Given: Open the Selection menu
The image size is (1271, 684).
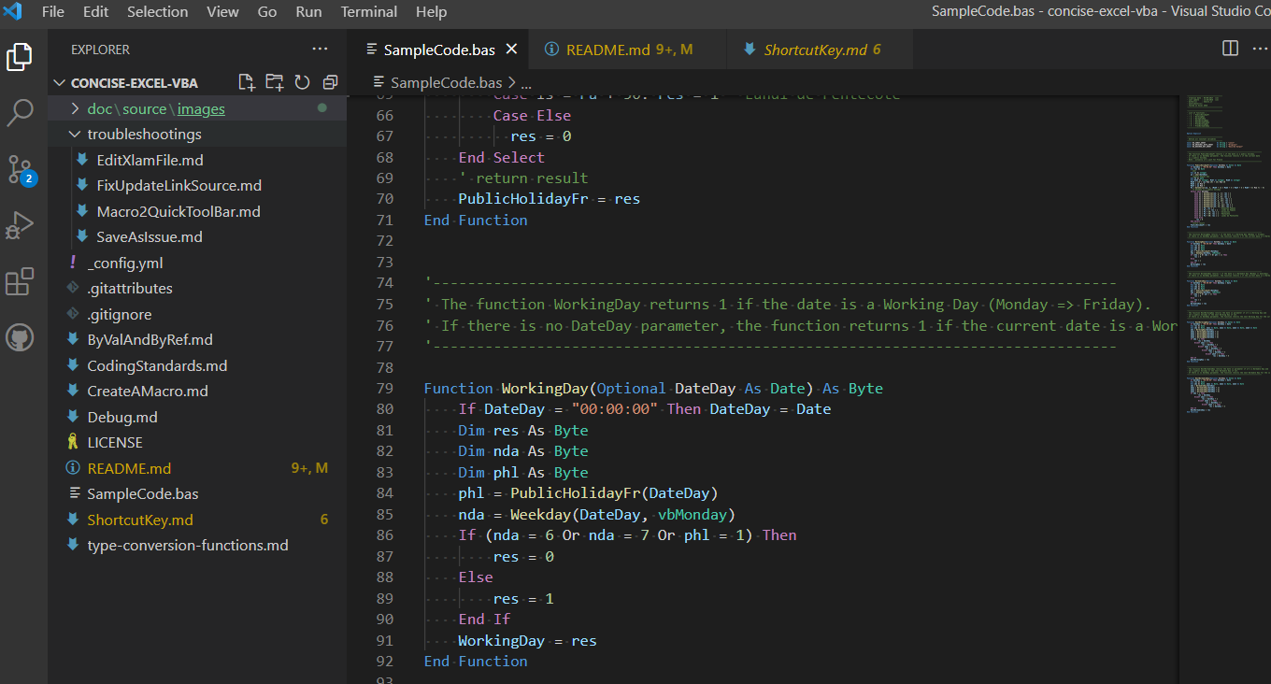Looking at the screenshot, I should (x=157, y=12).
